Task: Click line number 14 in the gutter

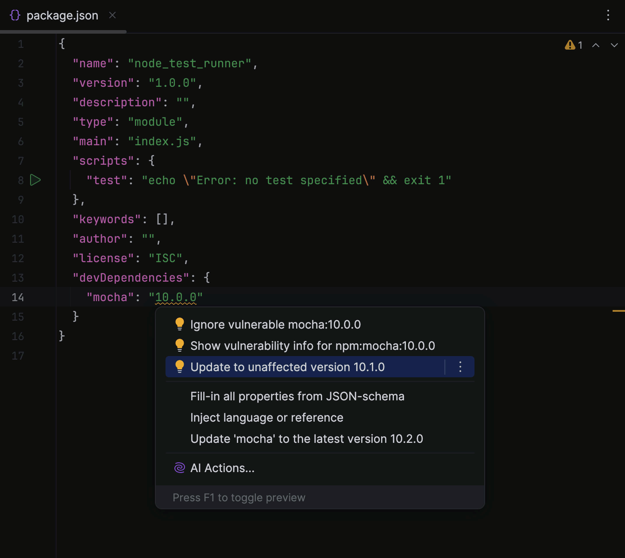Action: pos(18,297)
